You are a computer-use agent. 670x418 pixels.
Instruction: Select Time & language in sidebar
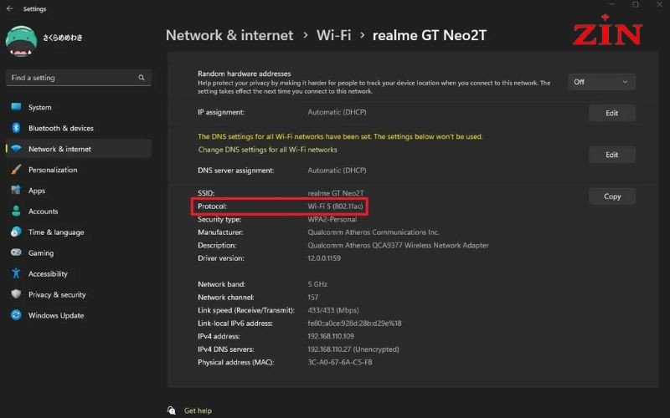56,232
